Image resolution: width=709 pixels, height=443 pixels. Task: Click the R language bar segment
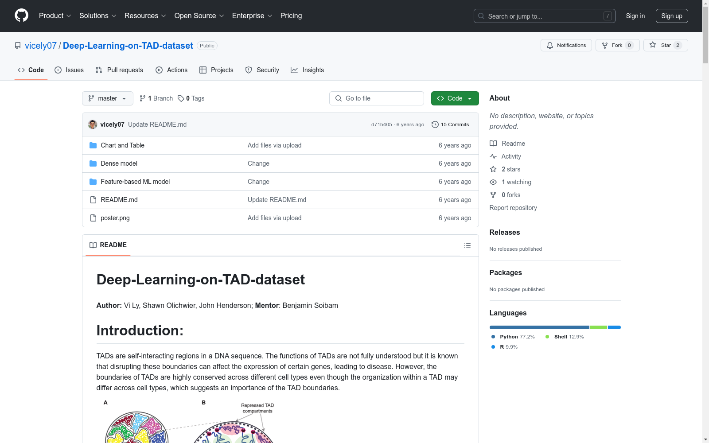click(x=614, y=327)
